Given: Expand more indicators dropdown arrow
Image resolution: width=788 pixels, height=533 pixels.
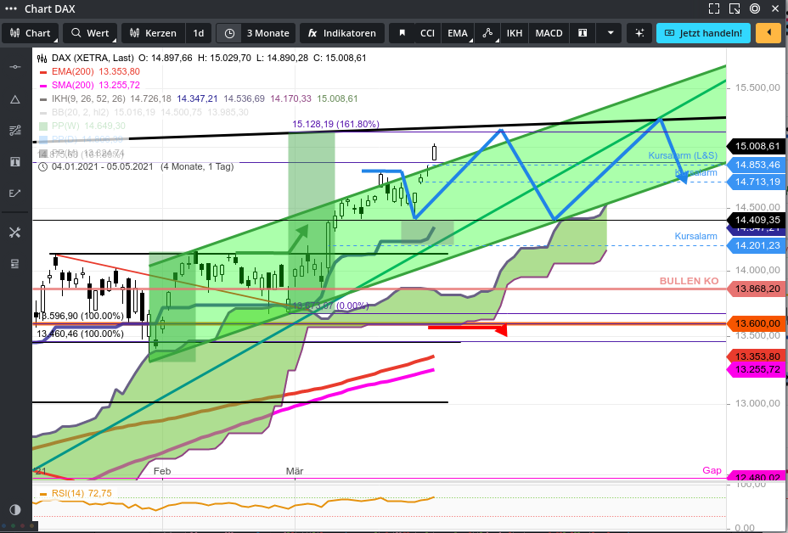Looking at the screenshot, I should click(x=611, y=33).
